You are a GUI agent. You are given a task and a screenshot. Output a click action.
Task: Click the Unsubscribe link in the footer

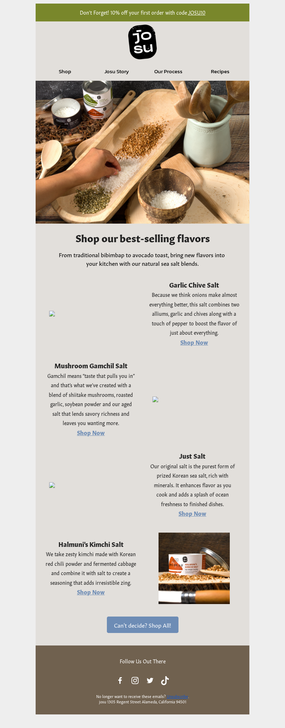[177, 696]
